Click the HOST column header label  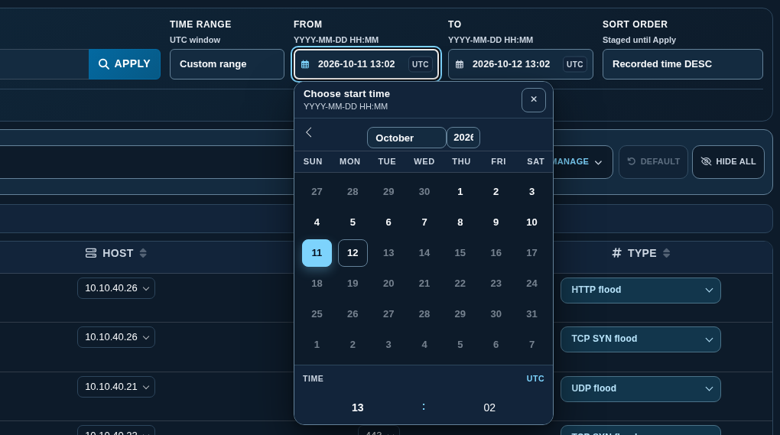coord(118,254)
